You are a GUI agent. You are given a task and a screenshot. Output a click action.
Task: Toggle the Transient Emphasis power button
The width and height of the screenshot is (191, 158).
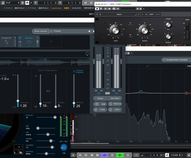[74, 71]
